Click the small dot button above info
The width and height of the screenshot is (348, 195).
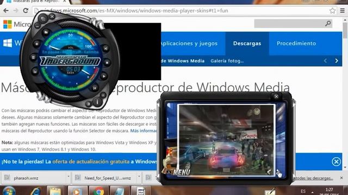coord(103,95)
